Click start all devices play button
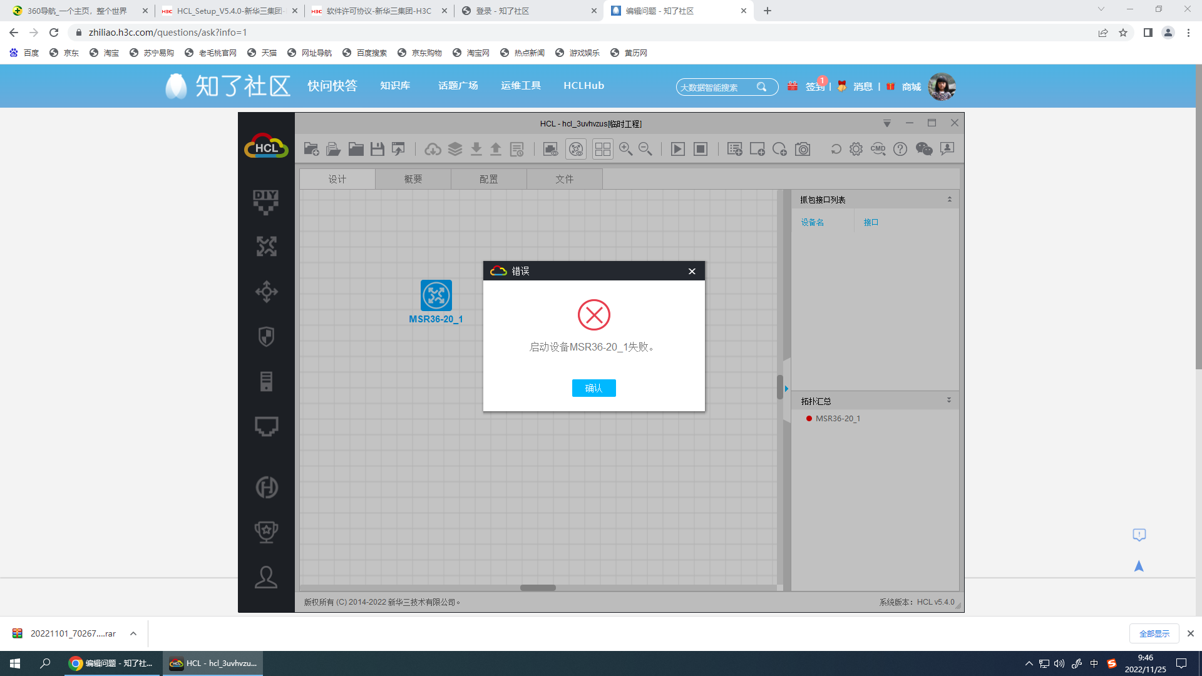This screenshot has width=1202, height=676. [677, 149]
